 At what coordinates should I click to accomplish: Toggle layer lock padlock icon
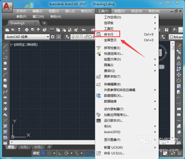86,37
